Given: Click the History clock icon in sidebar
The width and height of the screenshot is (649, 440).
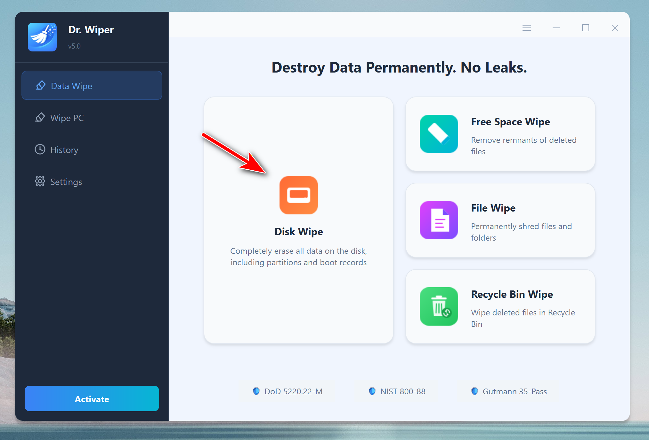Looking at the screenshot, I should click(40, 150).
